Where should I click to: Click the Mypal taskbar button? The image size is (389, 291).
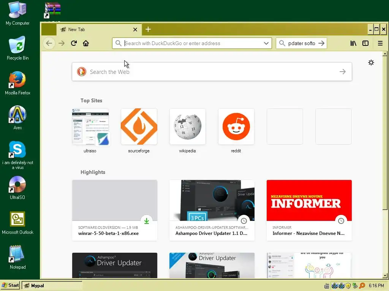tap(52, 286)
